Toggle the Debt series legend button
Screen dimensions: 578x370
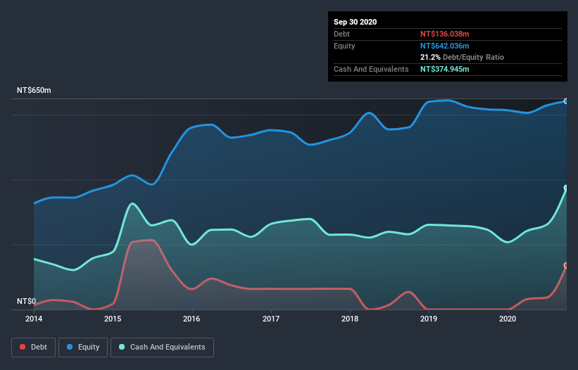point(33,347)
